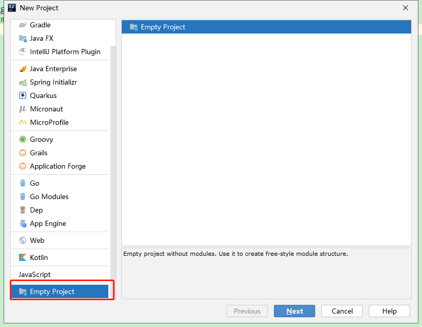Click the Next button
422x327 pixels.
click(x=295, y=311)
